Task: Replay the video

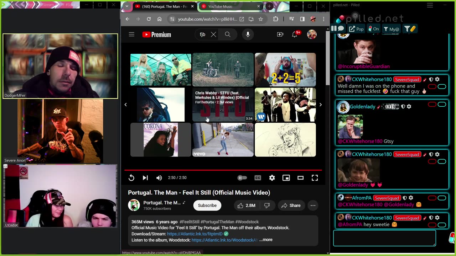Action: (x=131, y=178)
